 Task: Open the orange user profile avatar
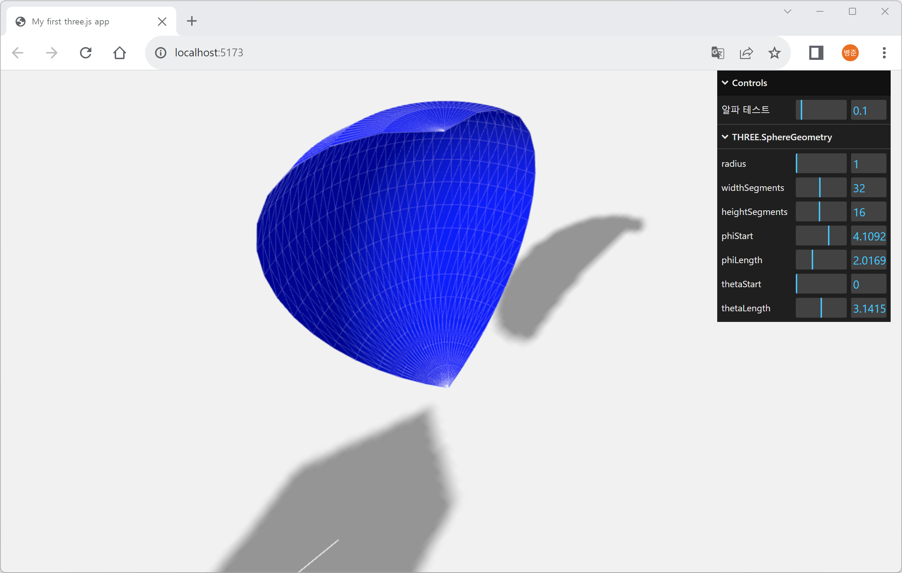pos(850,53)
